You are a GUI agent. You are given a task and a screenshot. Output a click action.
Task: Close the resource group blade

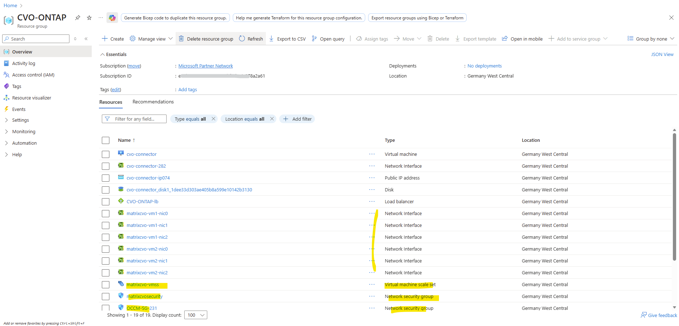coord(671,18)
